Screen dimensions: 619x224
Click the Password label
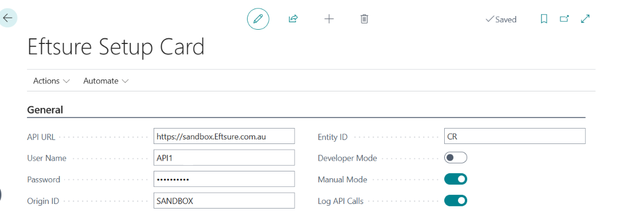(x=44, y=179)
